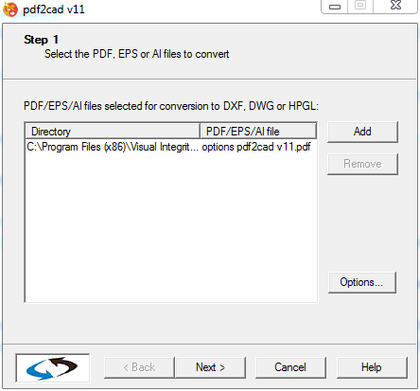This screenshot has width=420, height=391.
Task: Click the disabled Back button
Action: click(x=139, y=367)
